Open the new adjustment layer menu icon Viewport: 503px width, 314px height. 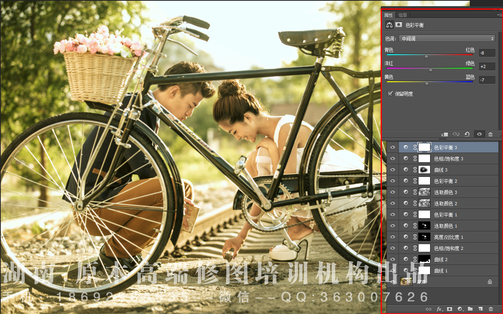460,309
